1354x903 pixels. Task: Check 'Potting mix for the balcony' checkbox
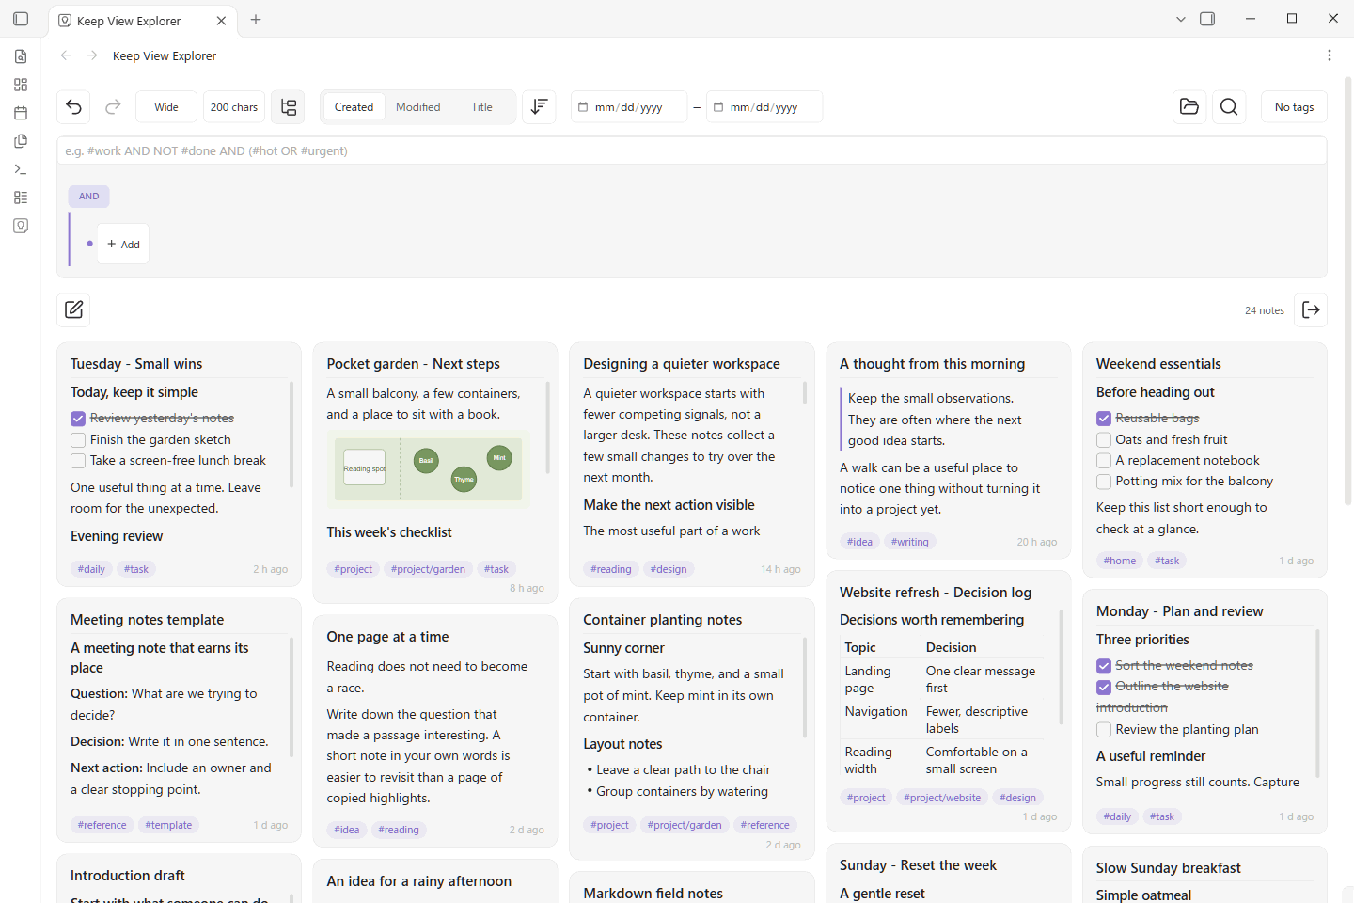1104,481
